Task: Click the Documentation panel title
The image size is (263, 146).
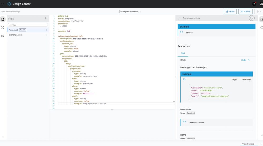Action: click(191, 18)
